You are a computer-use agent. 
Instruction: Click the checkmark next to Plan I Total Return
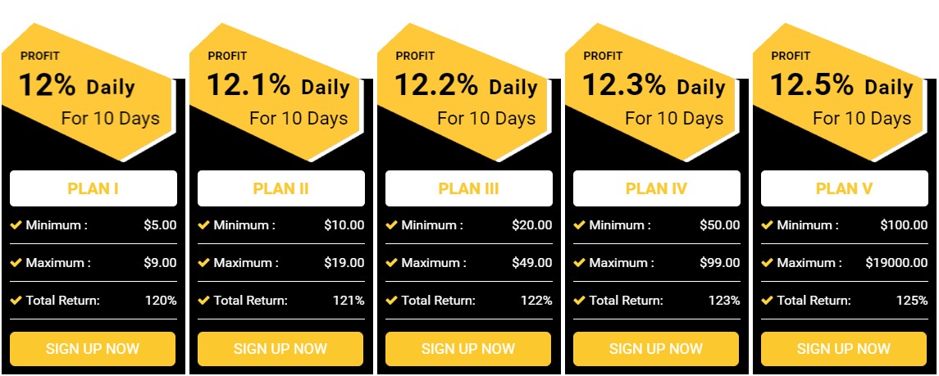click(16, 301)
